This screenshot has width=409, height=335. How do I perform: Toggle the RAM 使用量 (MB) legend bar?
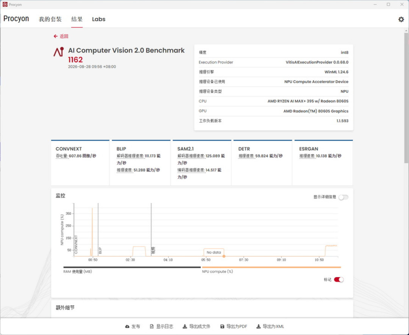[132, 267]
